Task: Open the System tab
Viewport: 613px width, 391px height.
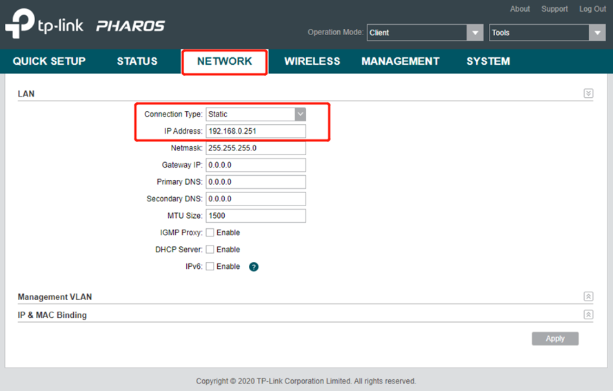Action: pyautogui.click(x=488, y=61)
